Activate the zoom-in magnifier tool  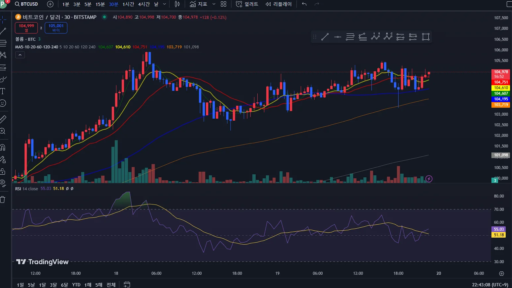(3, 131)
